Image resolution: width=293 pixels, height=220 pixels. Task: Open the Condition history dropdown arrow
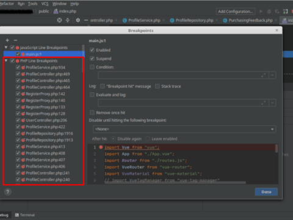pyautogui.click(x=272, y=75)
